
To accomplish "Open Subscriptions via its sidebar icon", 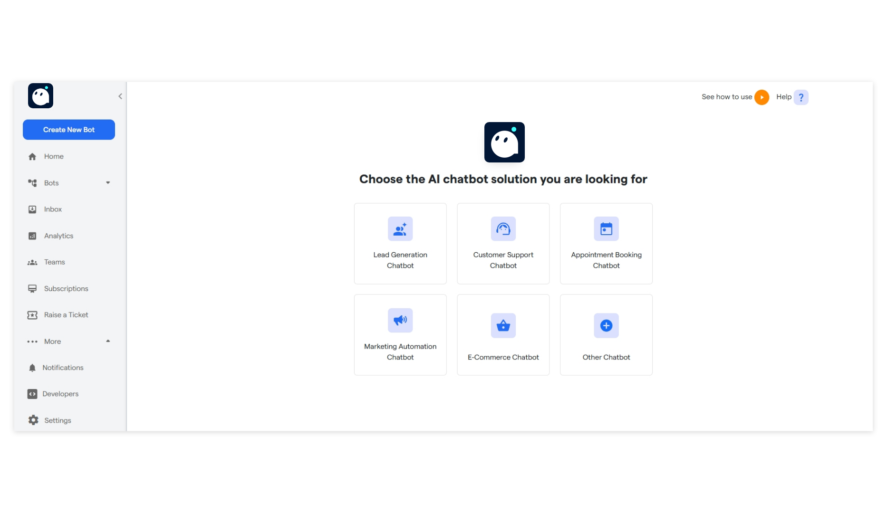I will pos(32,288).
